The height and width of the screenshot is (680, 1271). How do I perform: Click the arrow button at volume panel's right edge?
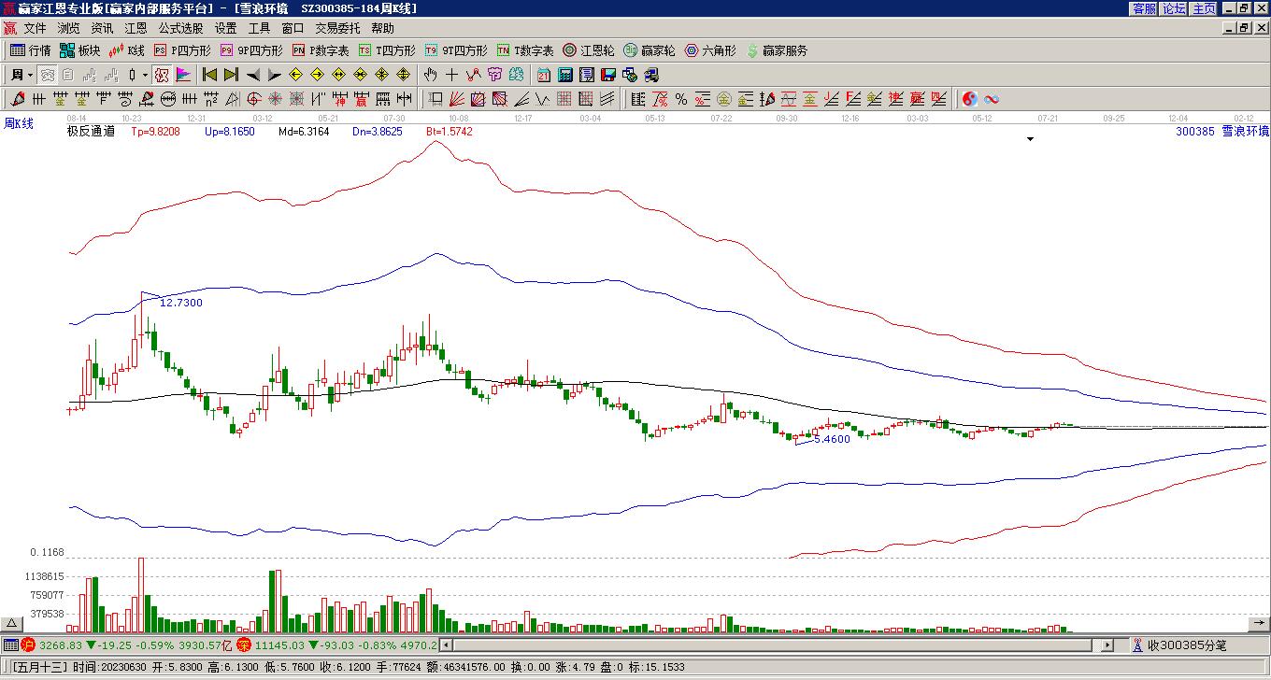pyautogui.click(x=1259, y=623)
